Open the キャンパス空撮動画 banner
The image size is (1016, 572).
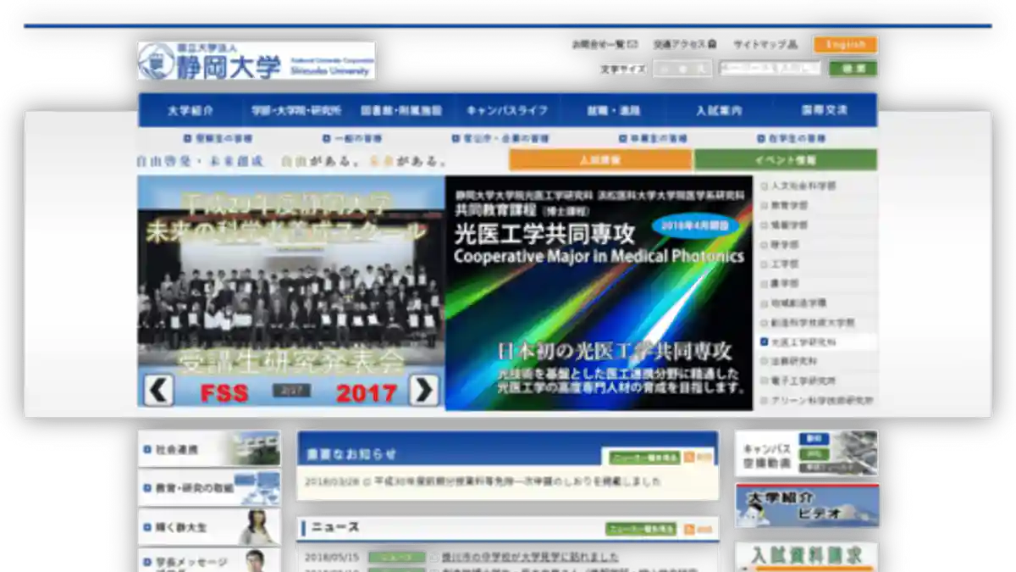pos(806,453)
